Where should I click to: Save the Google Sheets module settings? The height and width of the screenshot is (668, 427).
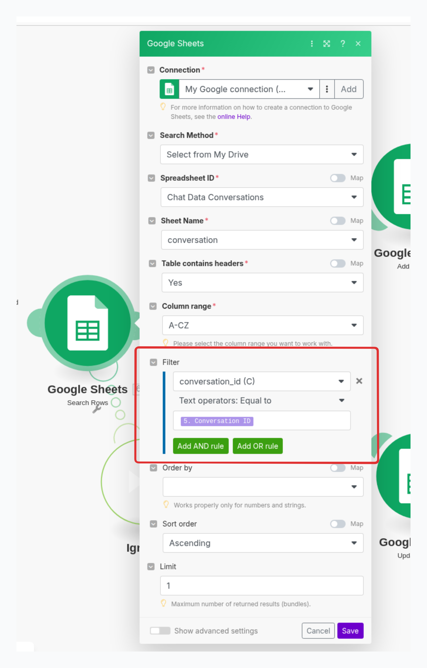[350, 631]
